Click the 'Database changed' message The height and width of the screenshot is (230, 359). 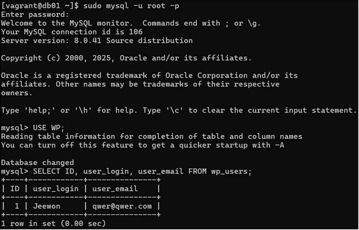coord(37,162)
